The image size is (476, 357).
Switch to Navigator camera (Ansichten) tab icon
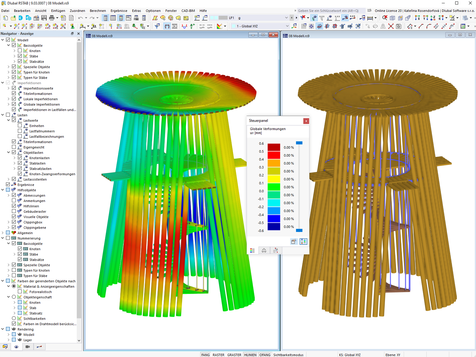(28, 347)
